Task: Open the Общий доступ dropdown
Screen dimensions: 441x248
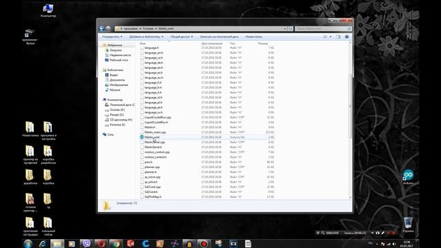Action: click(182, 37)
